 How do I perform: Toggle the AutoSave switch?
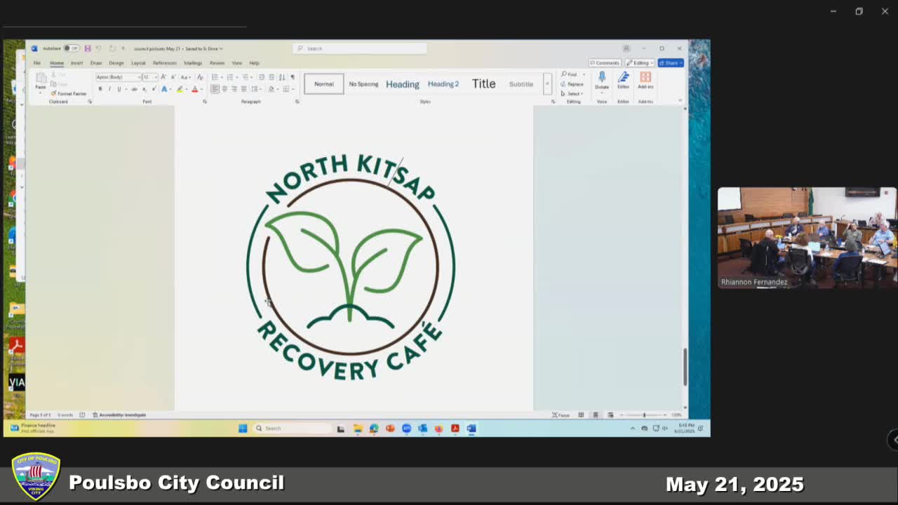[72, 48]
